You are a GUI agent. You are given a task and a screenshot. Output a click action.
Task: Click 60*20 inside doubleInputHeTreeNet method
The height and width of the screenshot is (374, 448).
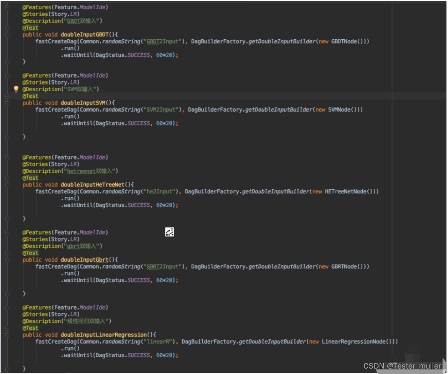(x=164, y=206)
